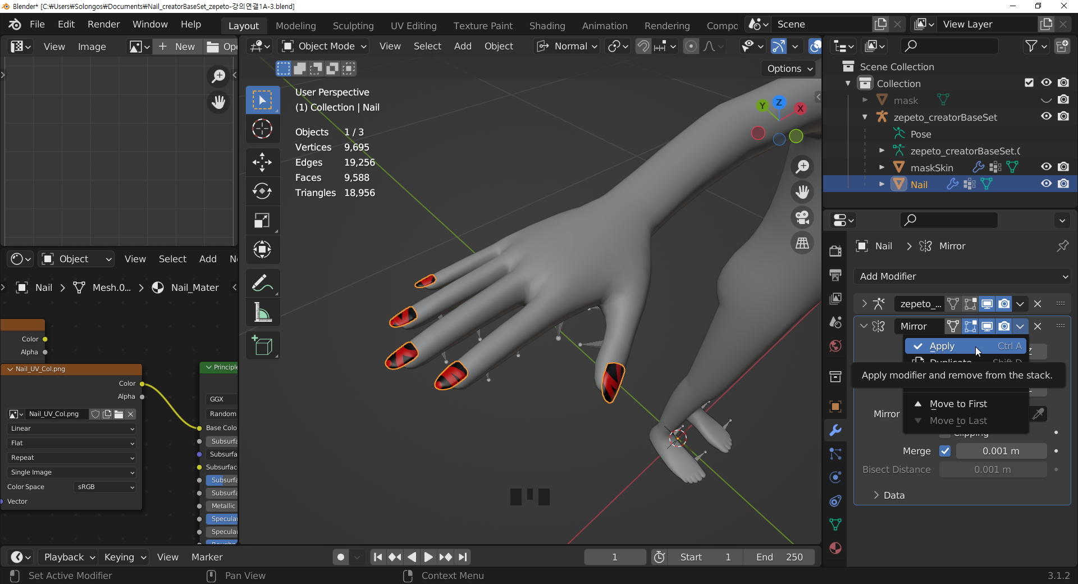Click viewport zoom magnifier gizmo
The width and height of the screenshot is (1078, 584).
[x=802, y=167]
